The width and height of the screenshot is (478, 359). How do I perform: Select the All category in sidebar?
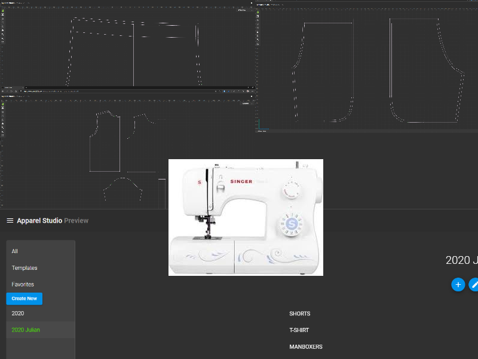(x=41, y=251)
